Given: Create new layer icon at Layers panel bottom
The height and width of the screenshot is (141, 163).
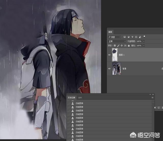Looking at the screenshot, I should (x=159, y=108).
